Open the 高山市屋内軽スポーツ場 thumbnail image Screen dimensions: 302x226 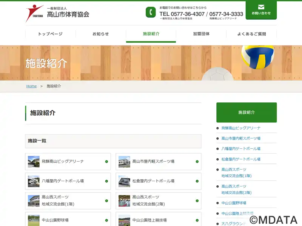click(124, 162)
